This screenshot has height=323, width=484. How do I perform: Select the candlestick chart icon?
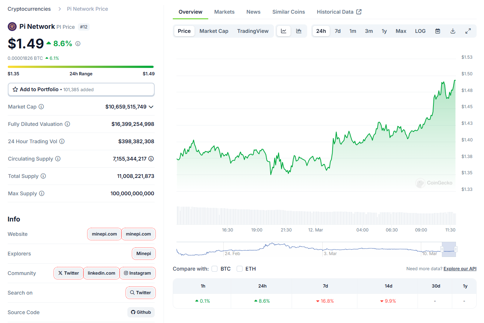point(299,31)
